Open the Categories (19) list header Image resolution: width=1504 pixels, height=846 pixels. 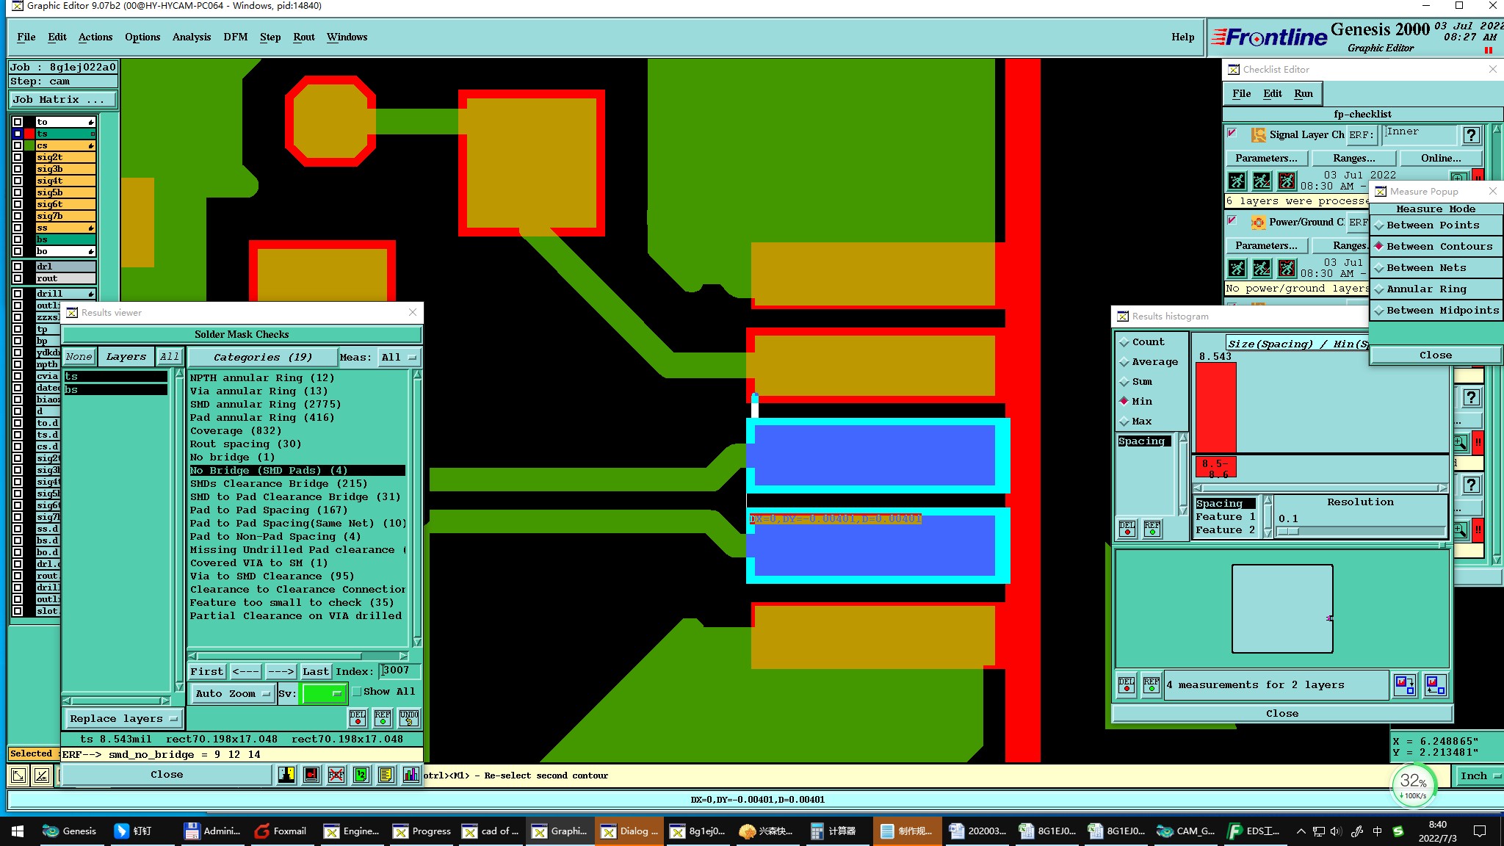[x=263, y=358]
